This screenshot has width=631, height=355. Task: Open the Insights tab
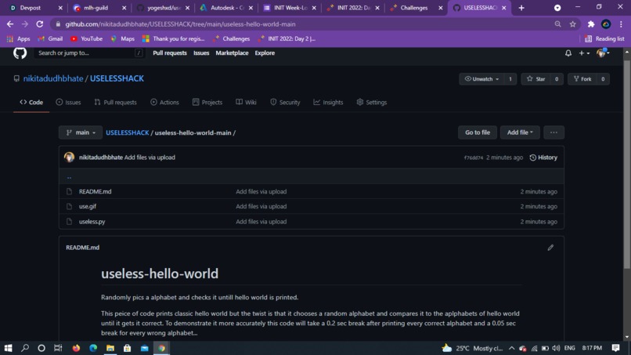pyautogui.click(x=328, y=103)
